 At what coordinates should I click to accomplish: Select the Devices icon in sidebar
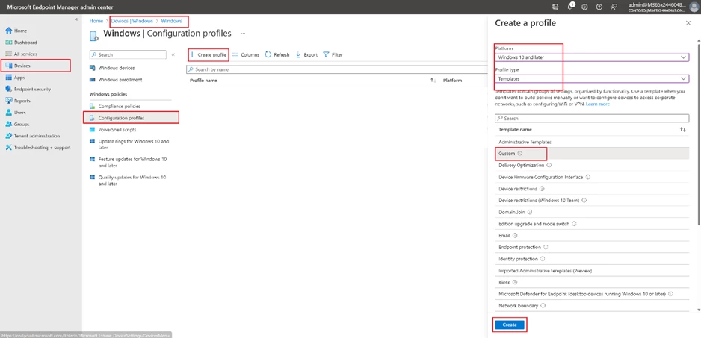pyautogui.click(x=8, y=66)
